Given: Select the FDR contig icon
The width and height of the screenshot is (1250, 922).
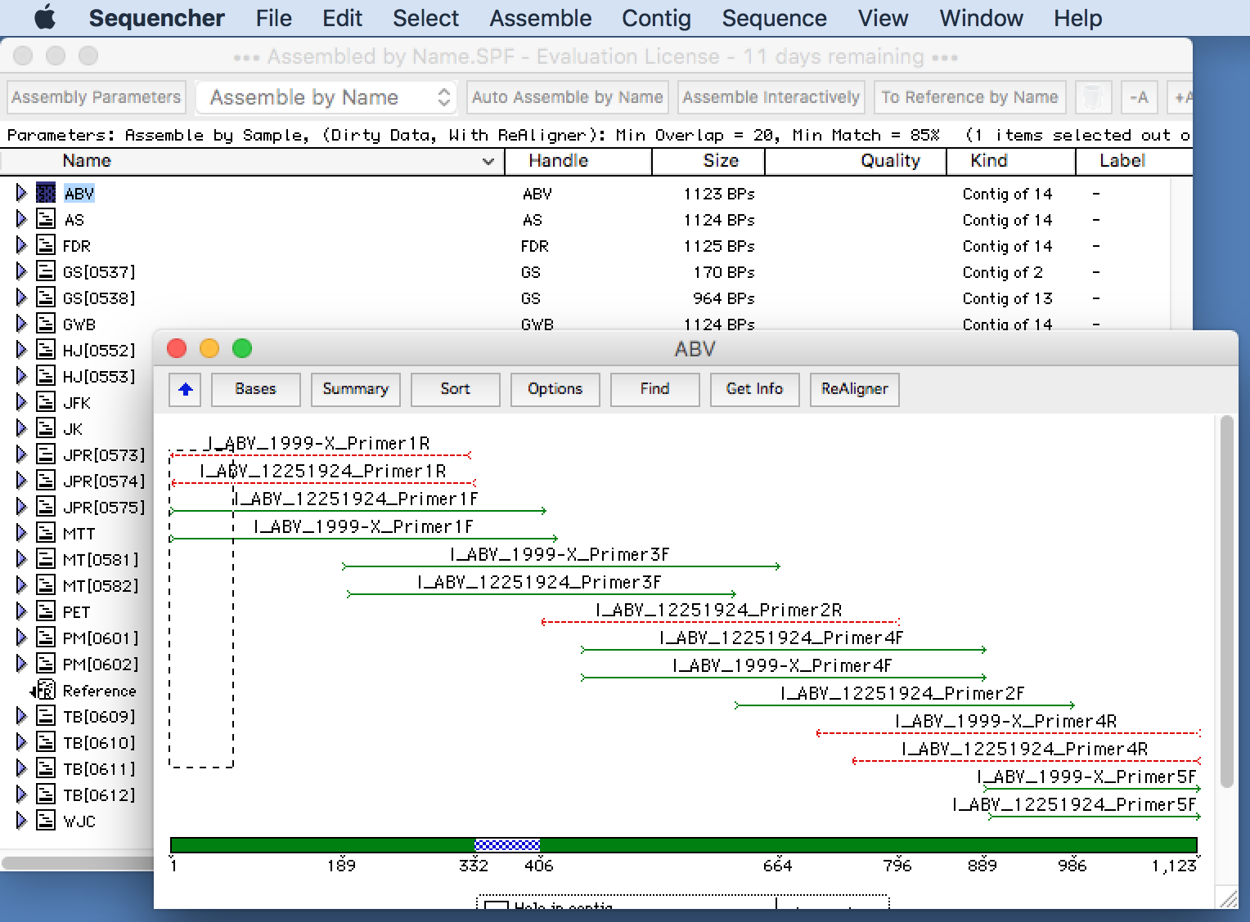Looking at the screenshot, I should 46,245.
